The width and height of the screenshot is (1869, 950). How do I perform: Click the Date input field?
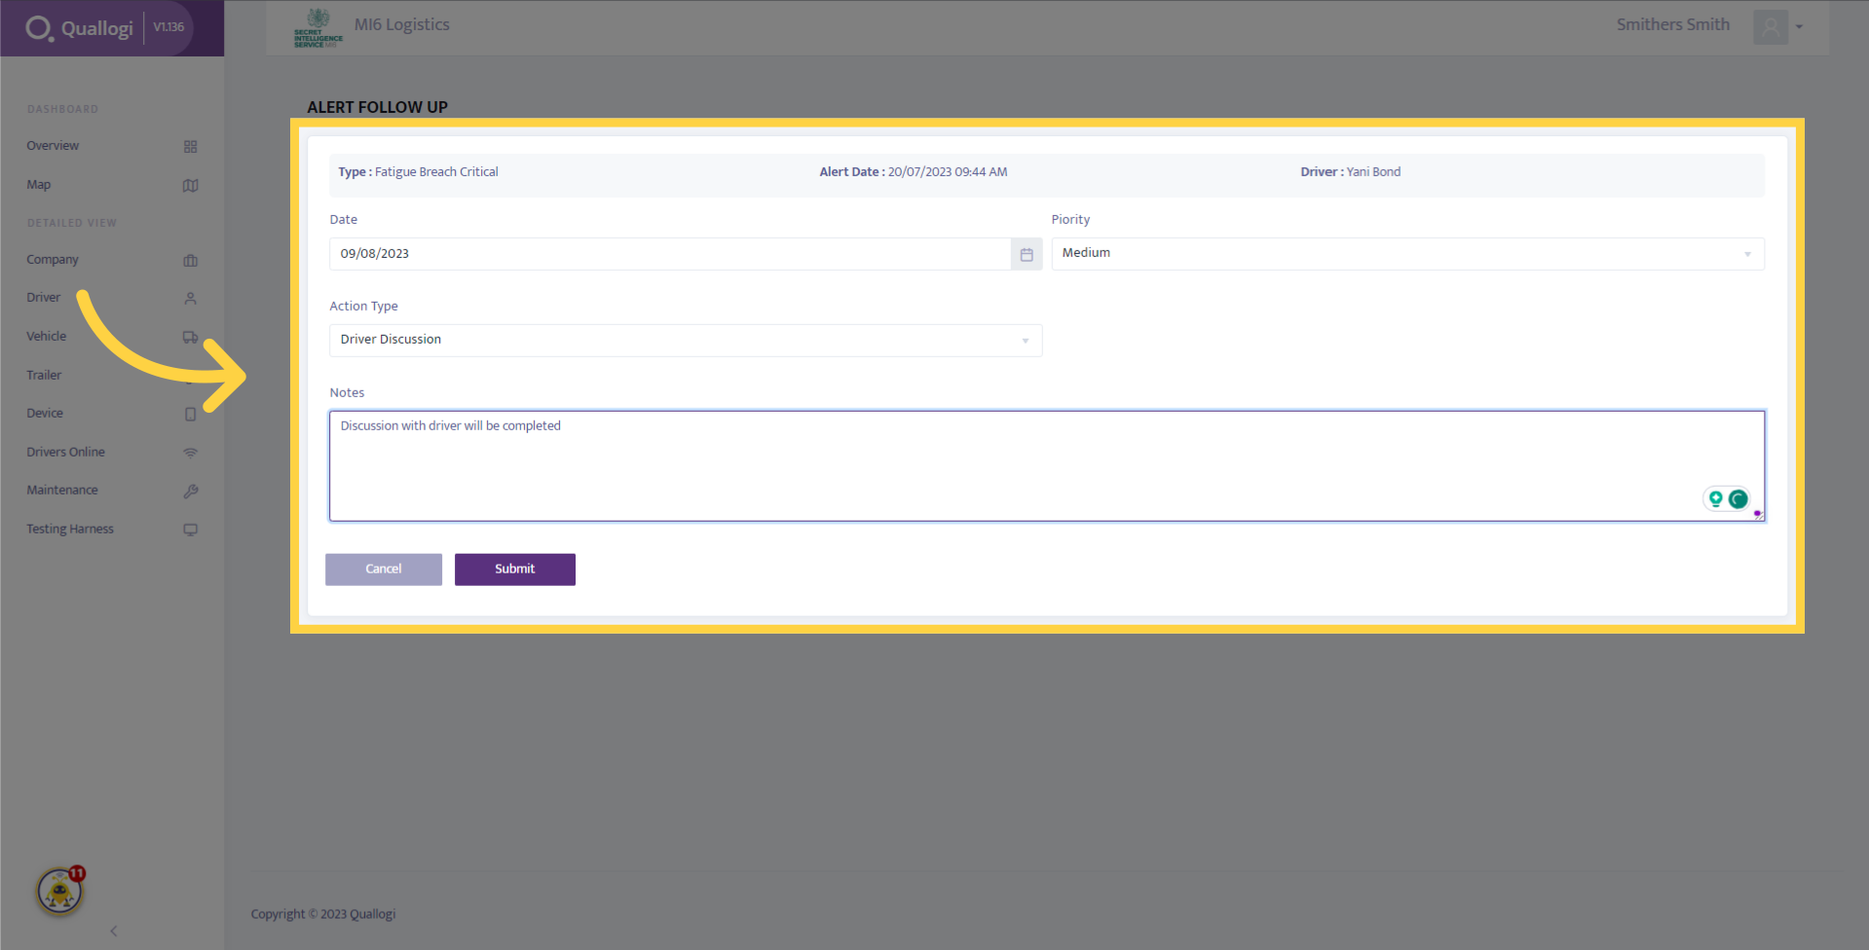(x=670, y=254)
